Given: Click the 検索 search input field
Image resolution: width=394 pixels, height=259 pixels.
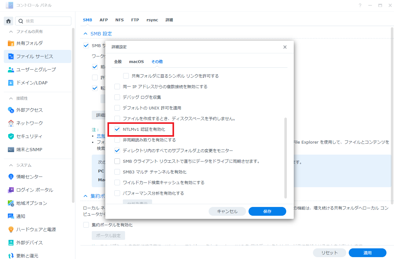Looking at the screenshot, I should 43,21.
